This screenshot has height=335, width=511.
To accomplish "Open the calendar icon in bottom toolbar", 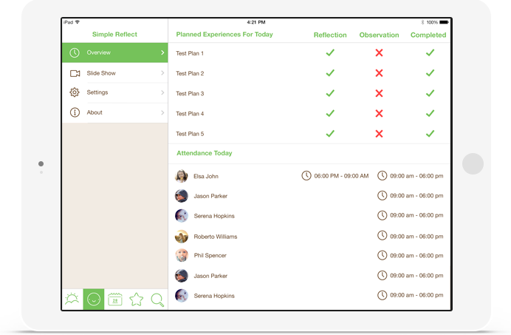I will tap(115, 300).
